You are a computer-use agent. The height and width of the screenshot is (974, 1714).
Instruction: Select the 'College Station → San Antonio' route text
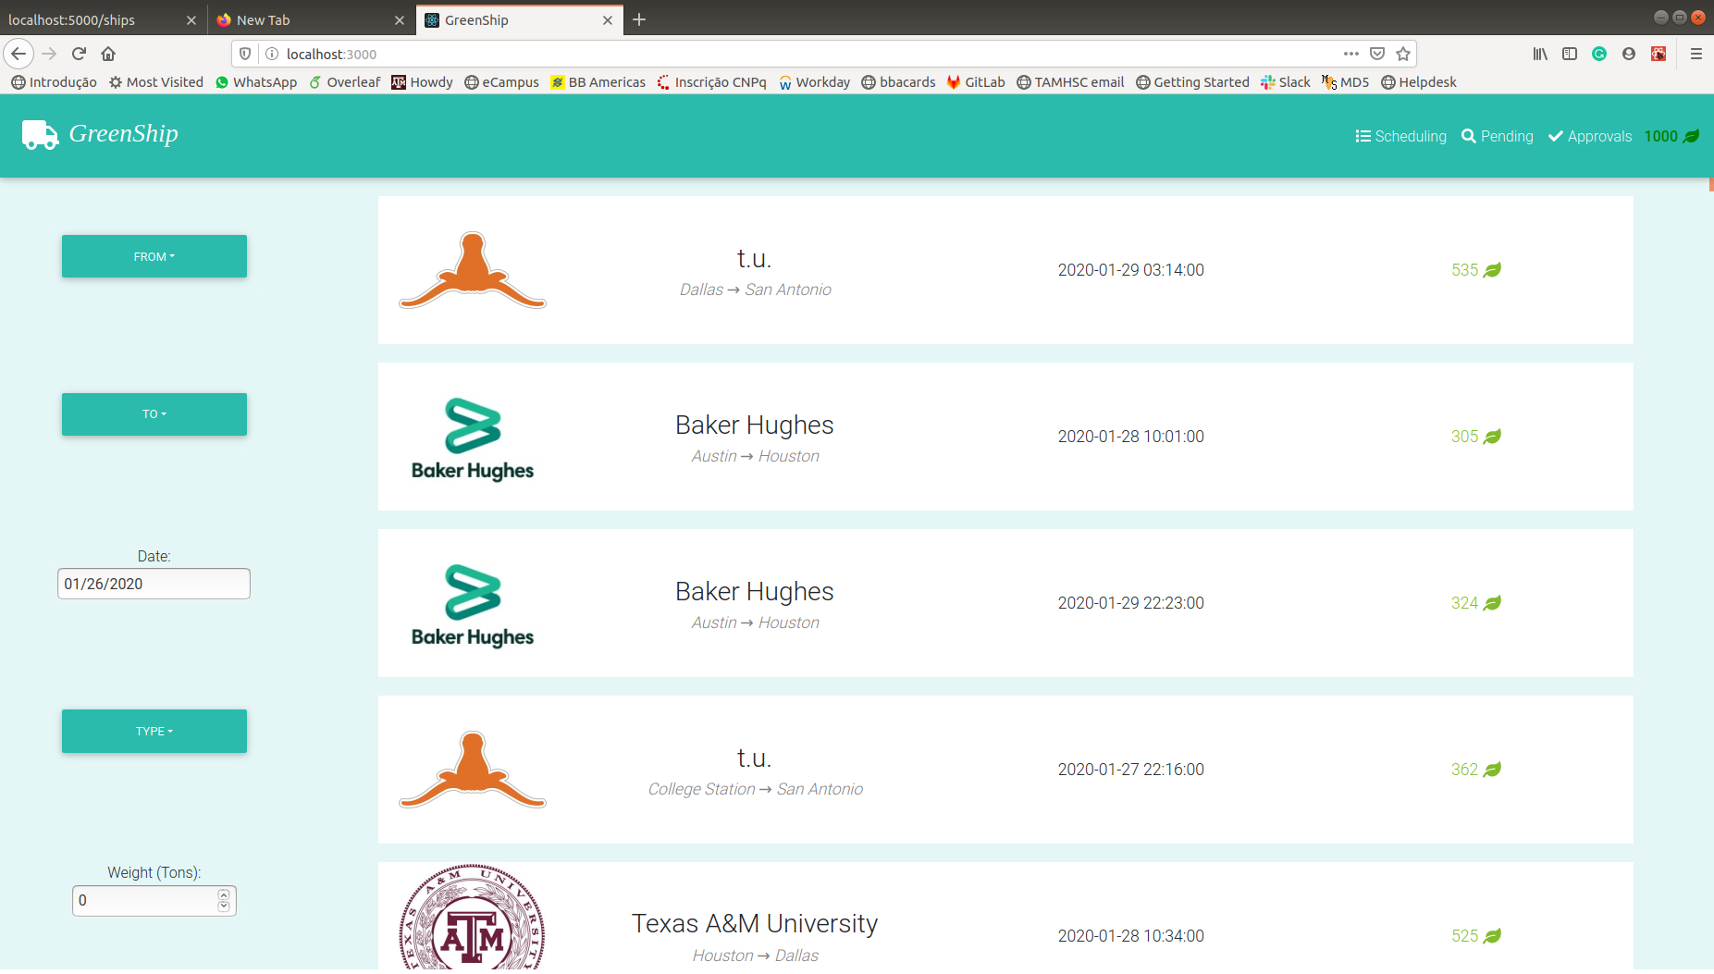755,789
